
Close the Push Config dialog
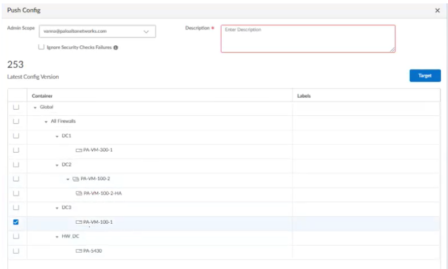(437, 11)
